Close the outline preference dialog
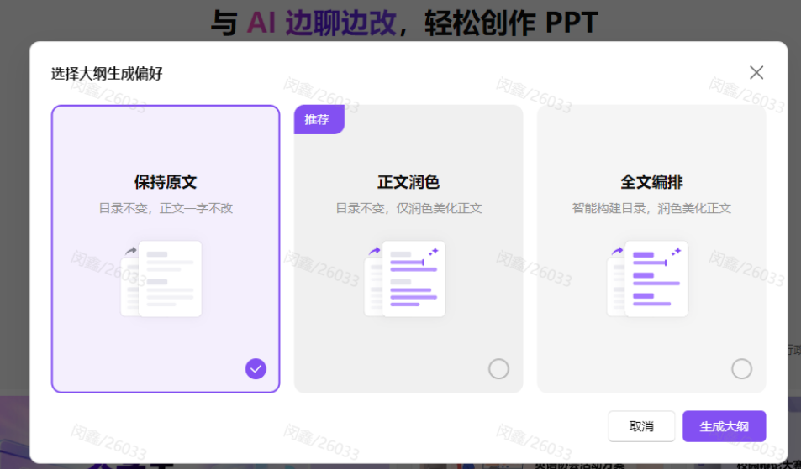 [756, 73]
